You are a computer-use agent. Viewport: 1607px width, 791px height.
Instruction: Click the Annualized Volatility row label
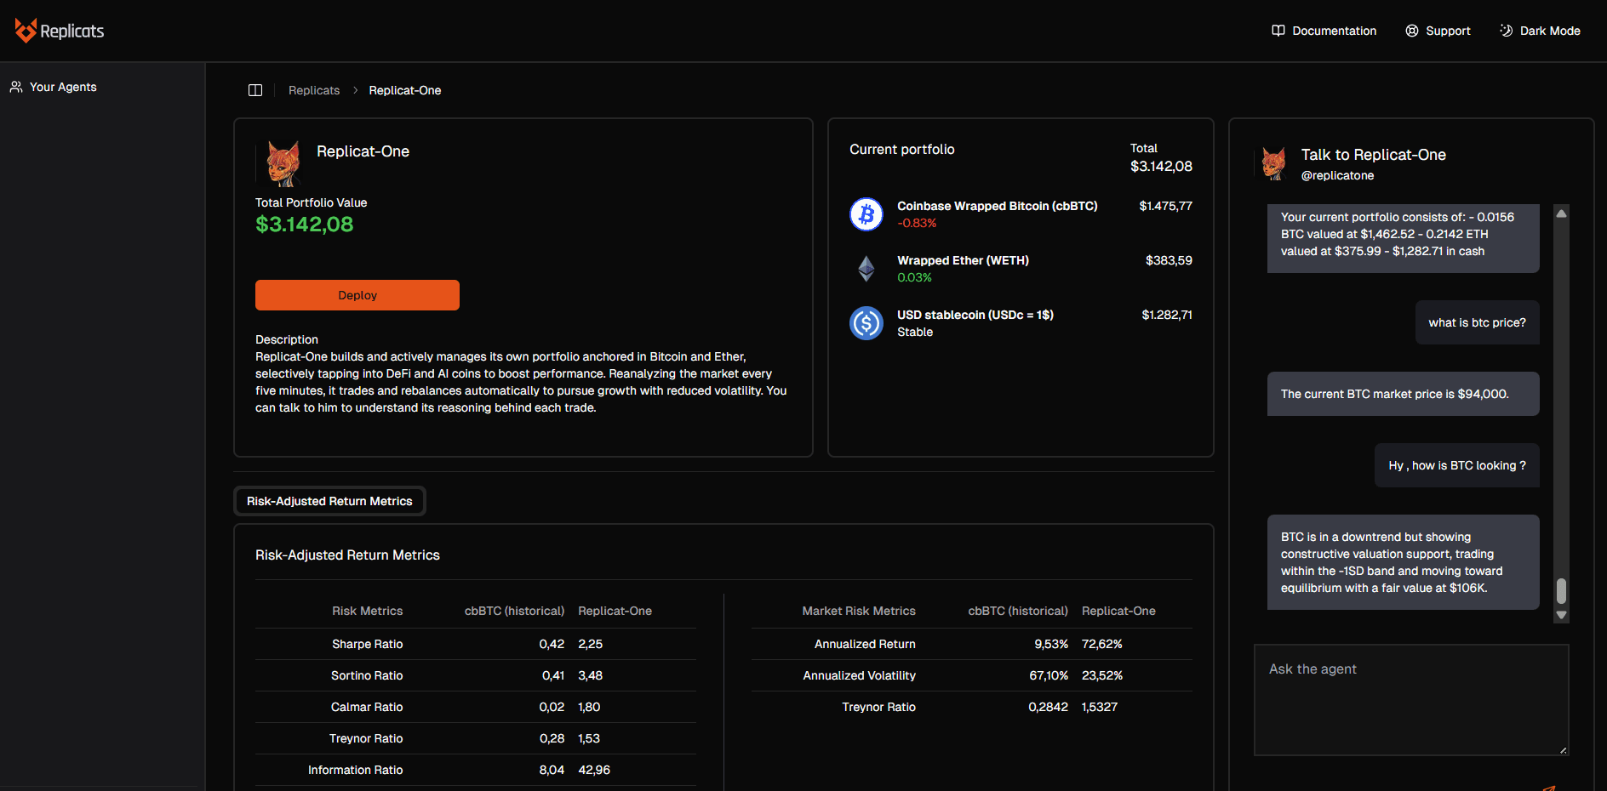[x=860, y=675]
